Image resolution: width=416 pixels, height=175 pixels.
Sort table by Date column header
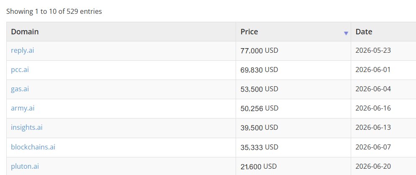point(383,31)
